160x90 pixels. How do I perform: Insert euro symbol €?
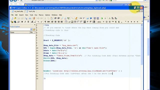pyautogui.click(x=116, y=22)
